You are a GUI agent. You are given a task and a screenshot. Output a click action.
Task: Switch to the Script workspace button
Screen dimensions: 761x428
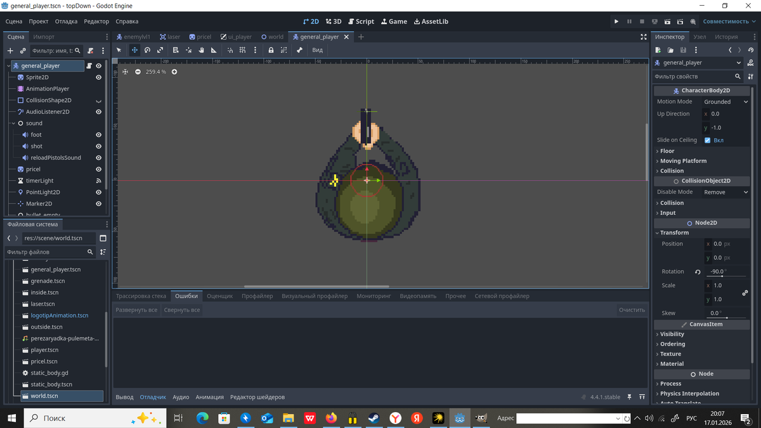pyautogui.click(x=361, y=21)
